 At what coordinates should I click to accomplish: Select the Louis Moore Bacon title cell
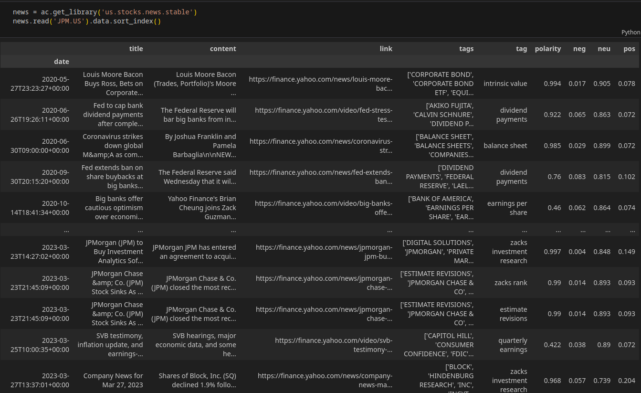click(113, 84)
